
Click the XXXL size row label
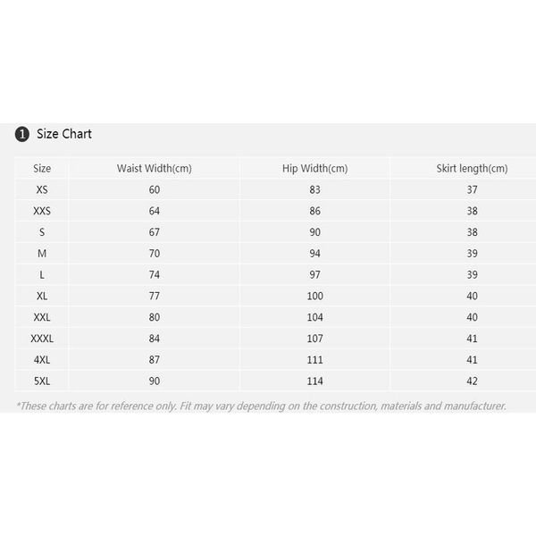pos(42,339)
